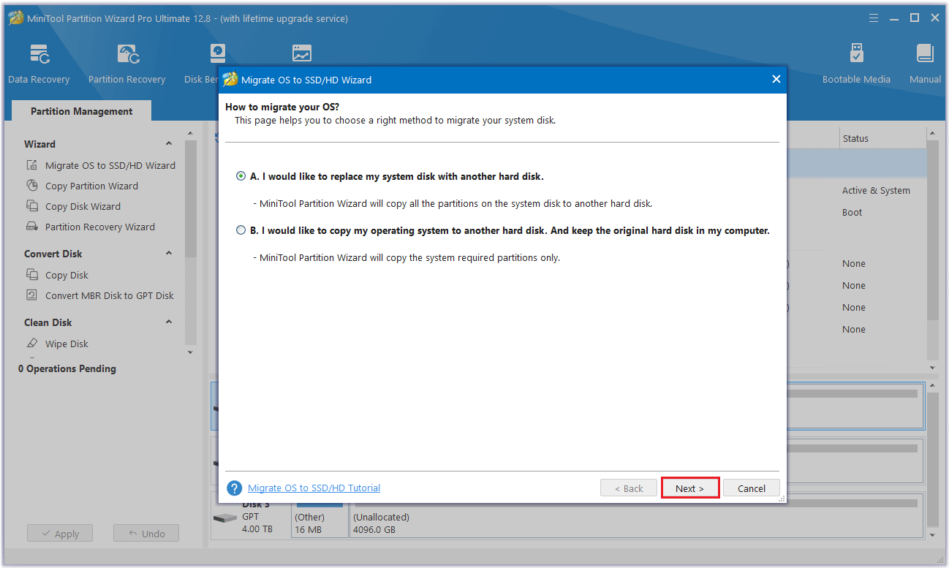Image resolution: width=949 pixels, height=568 pixels.
Task: Collapse the Wizard section
Action: 169,144
